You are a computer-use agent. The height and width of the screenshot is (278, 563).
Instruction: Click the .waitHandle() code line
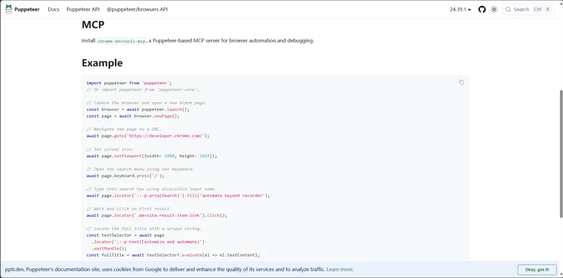pos(109,248)
